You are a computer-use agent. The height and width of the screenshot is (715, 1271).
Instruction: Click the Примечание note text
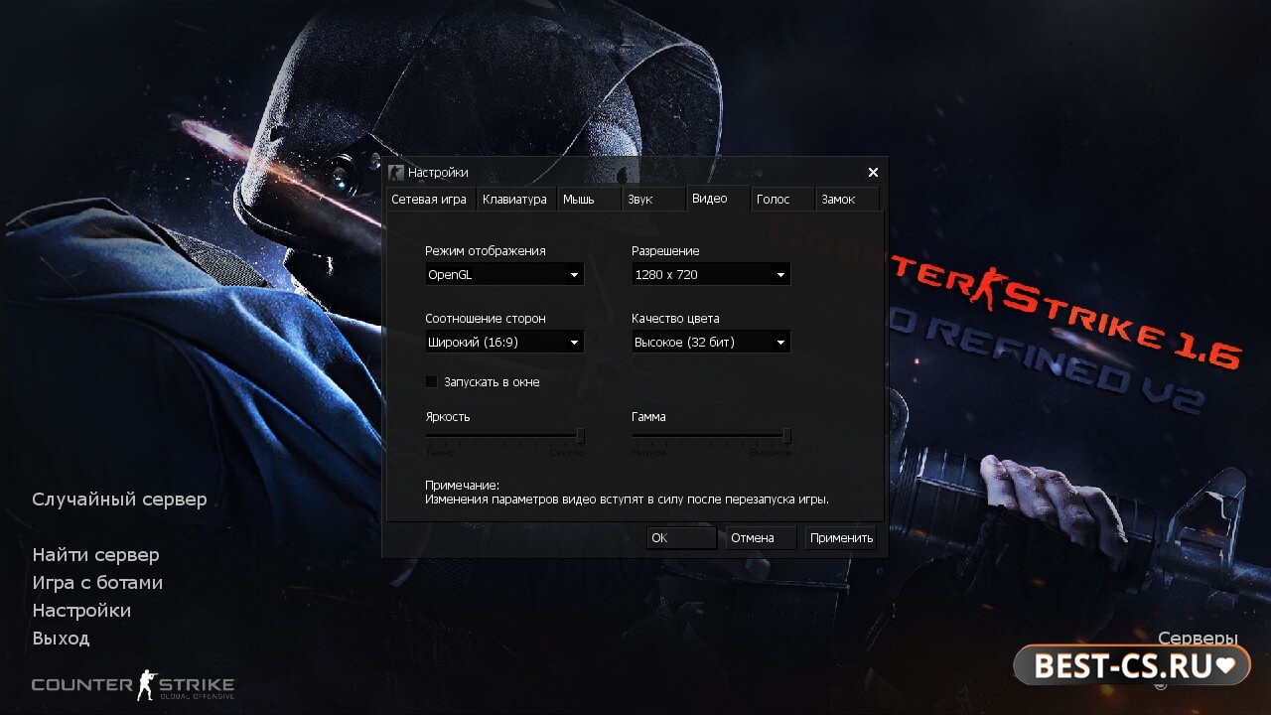click(x=627, y=492)
